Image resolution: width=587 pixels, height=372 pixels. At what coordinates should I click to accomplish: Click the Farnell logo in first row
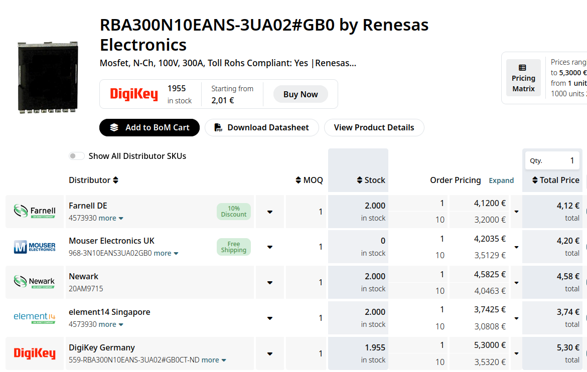[35, 211]
